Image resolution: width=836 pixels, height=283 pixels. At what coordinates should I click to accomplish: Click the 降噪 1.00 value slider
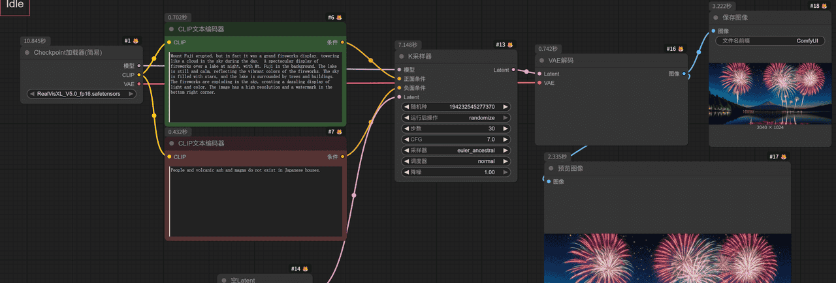457,172
